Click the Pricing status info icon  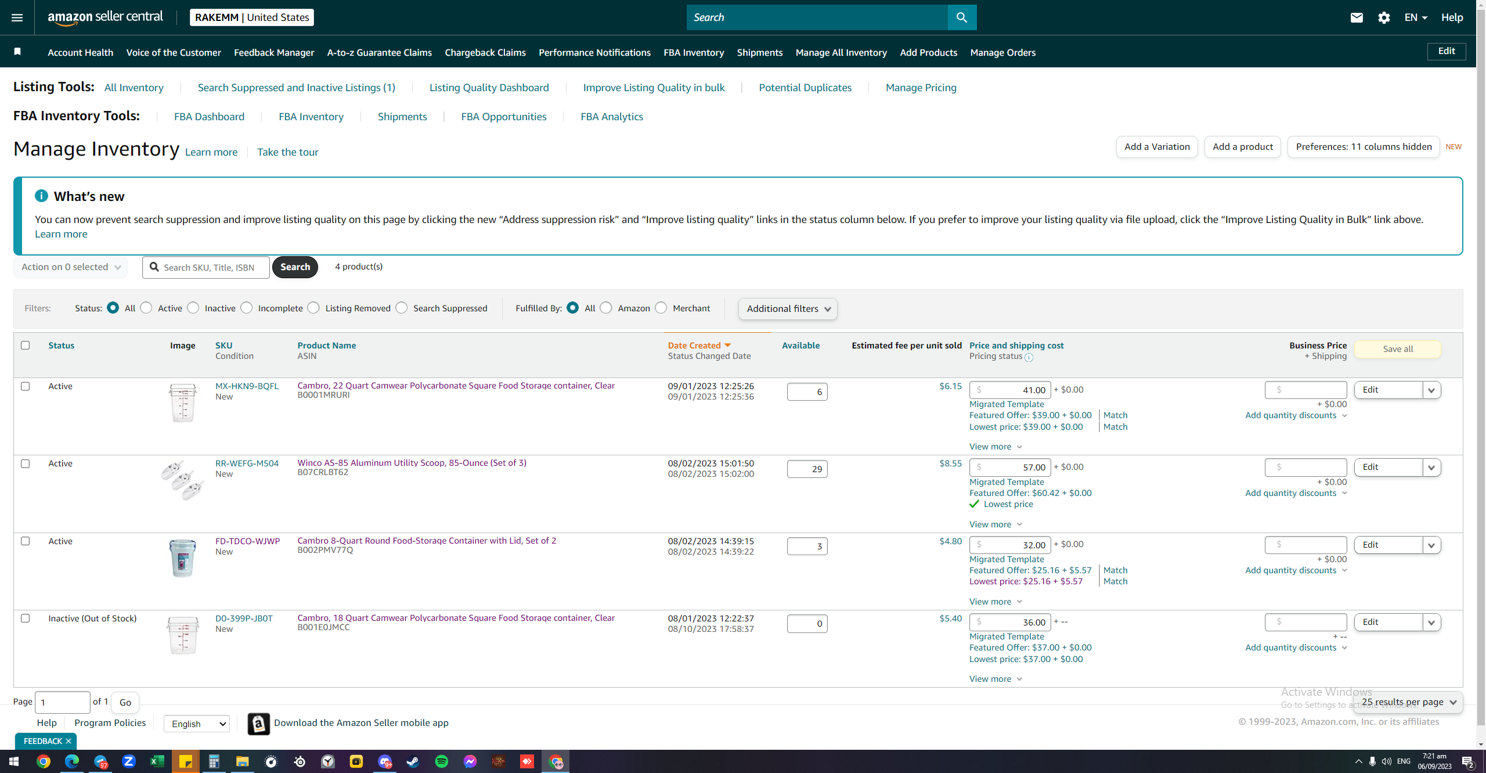(1029, 357)
